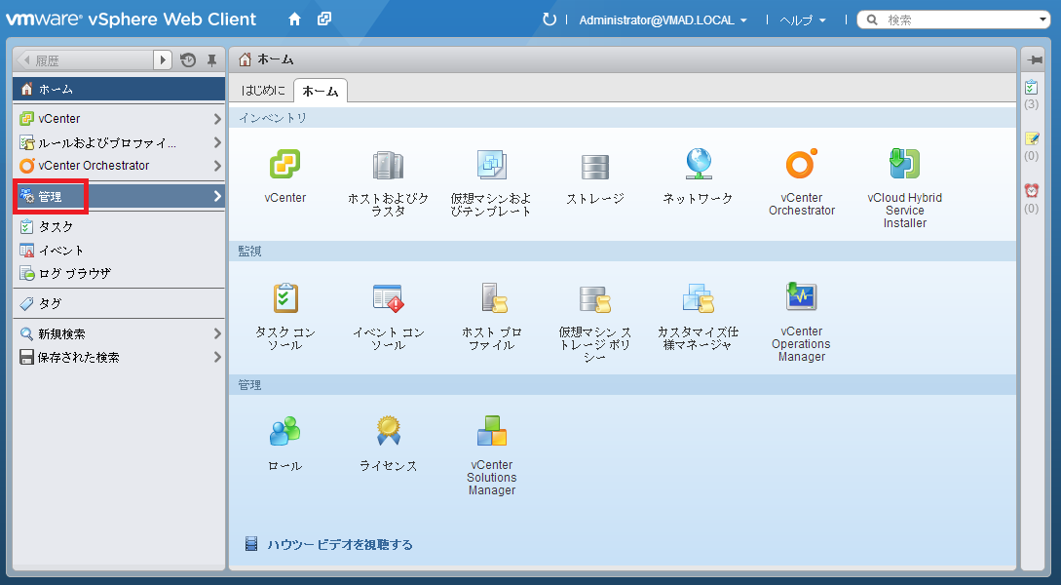Image resolution: width=1061 pixels, height=585 pixels.
Task: Select the ホーム tab
Action: tap(321, 91)
